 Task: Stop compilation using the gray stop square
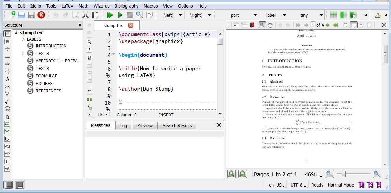pos(130,15)
